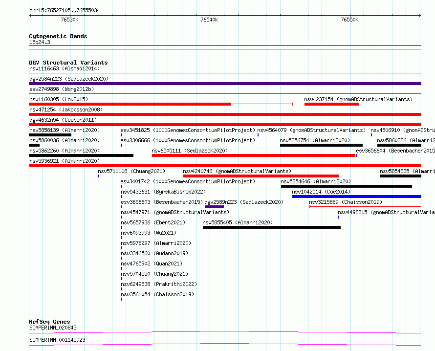Click the nsv3215889 (Chaisson2019) label
The height and width of the screenshot is (351, 435).
[346, 202]
